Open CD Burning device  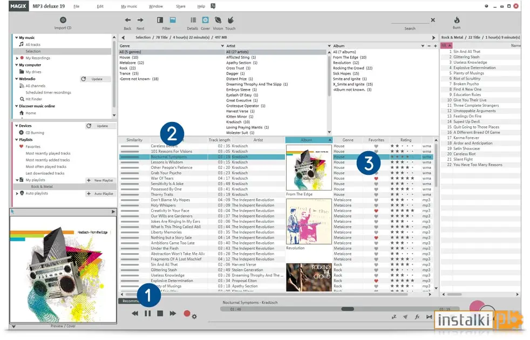tap(35, 133)
